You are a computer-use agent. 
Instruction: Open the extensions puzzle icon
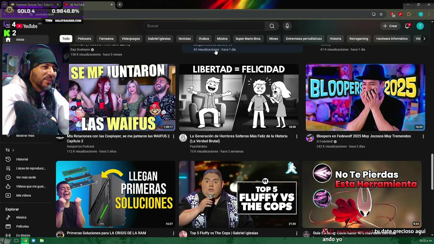pyautogui.click(x=409, y=14)
